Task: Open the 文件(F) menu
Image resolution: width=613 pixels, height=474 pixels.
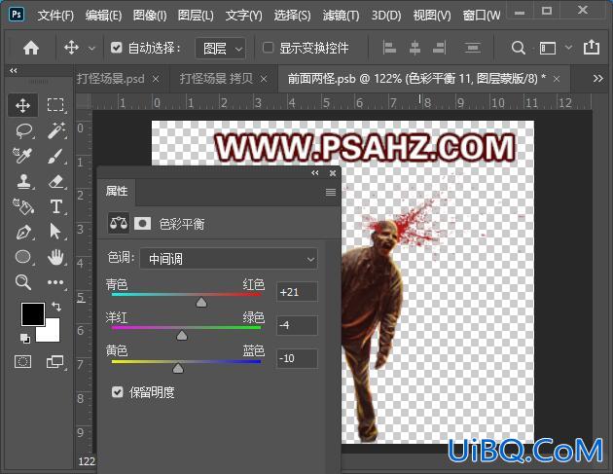Action: 55,16
